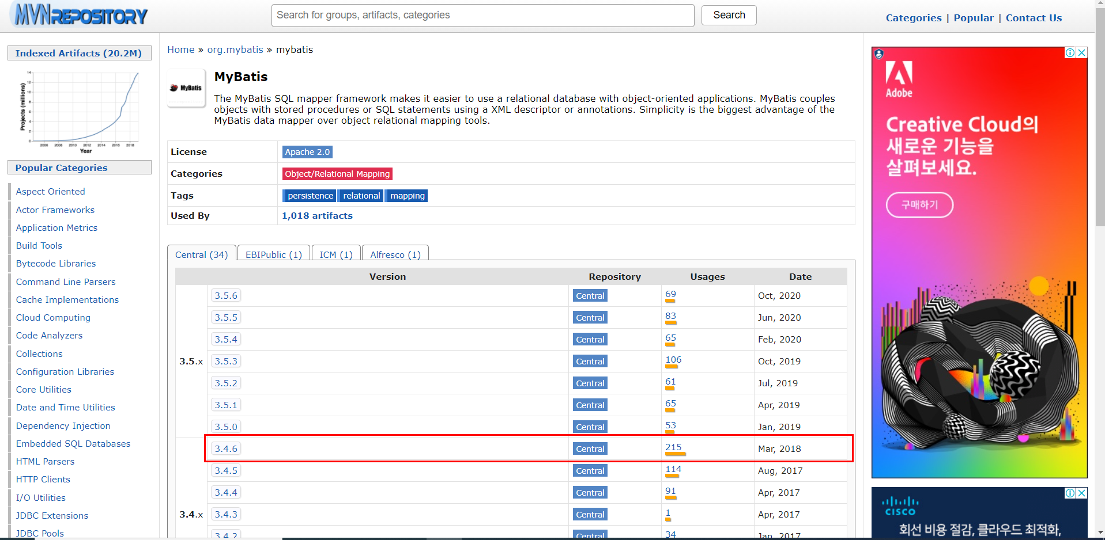Screen dimensions: 1105x540
Task: Click the Adobe ad purchase button
Action: [919, 205]
